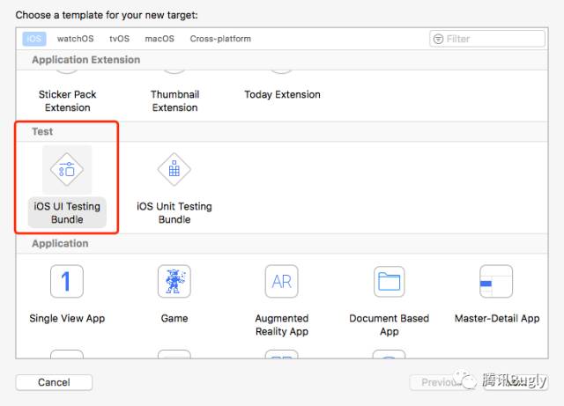The image size is (564, 406).
Task: Click the Cancel button
Action: [54, 382]
